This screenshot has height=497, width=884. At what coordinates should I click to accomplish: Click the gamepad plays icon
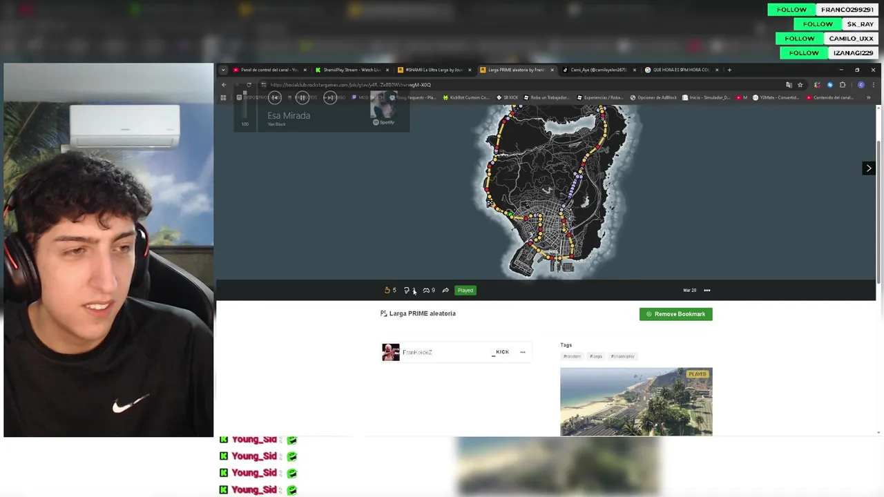point(426,290)
